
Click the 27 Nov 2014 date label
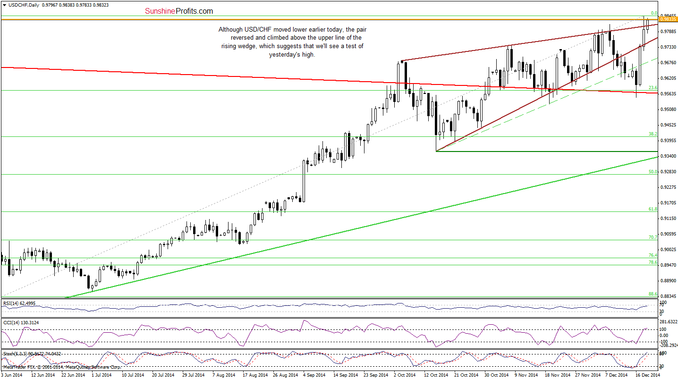click(x=588, y=375)
